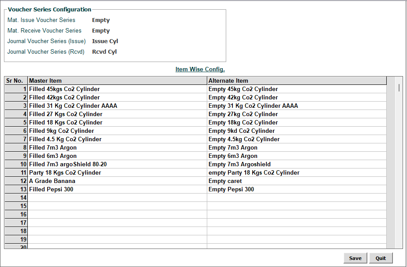Viewport: 407px width, 267px height.
Task: Select Mat. Issue Voucher Series value Empty
Action: [x=101, y=20]
